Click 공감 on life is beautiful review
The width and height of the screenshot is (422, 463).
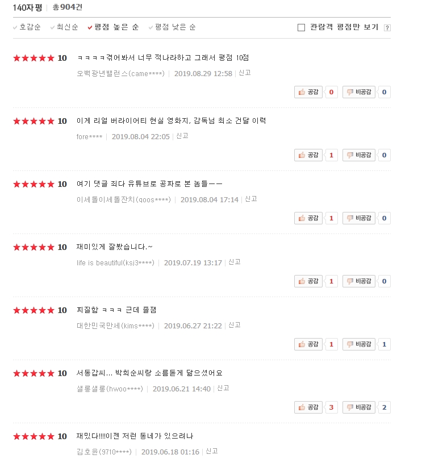[308, 281]
